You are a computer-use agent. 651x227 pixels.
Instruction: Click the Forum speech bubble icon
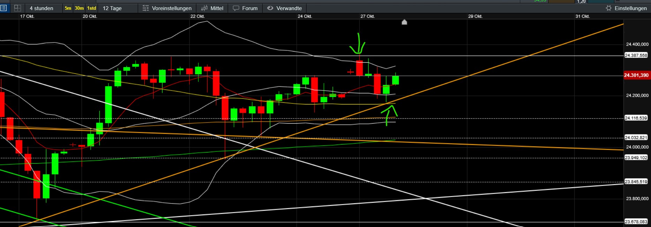236,8
